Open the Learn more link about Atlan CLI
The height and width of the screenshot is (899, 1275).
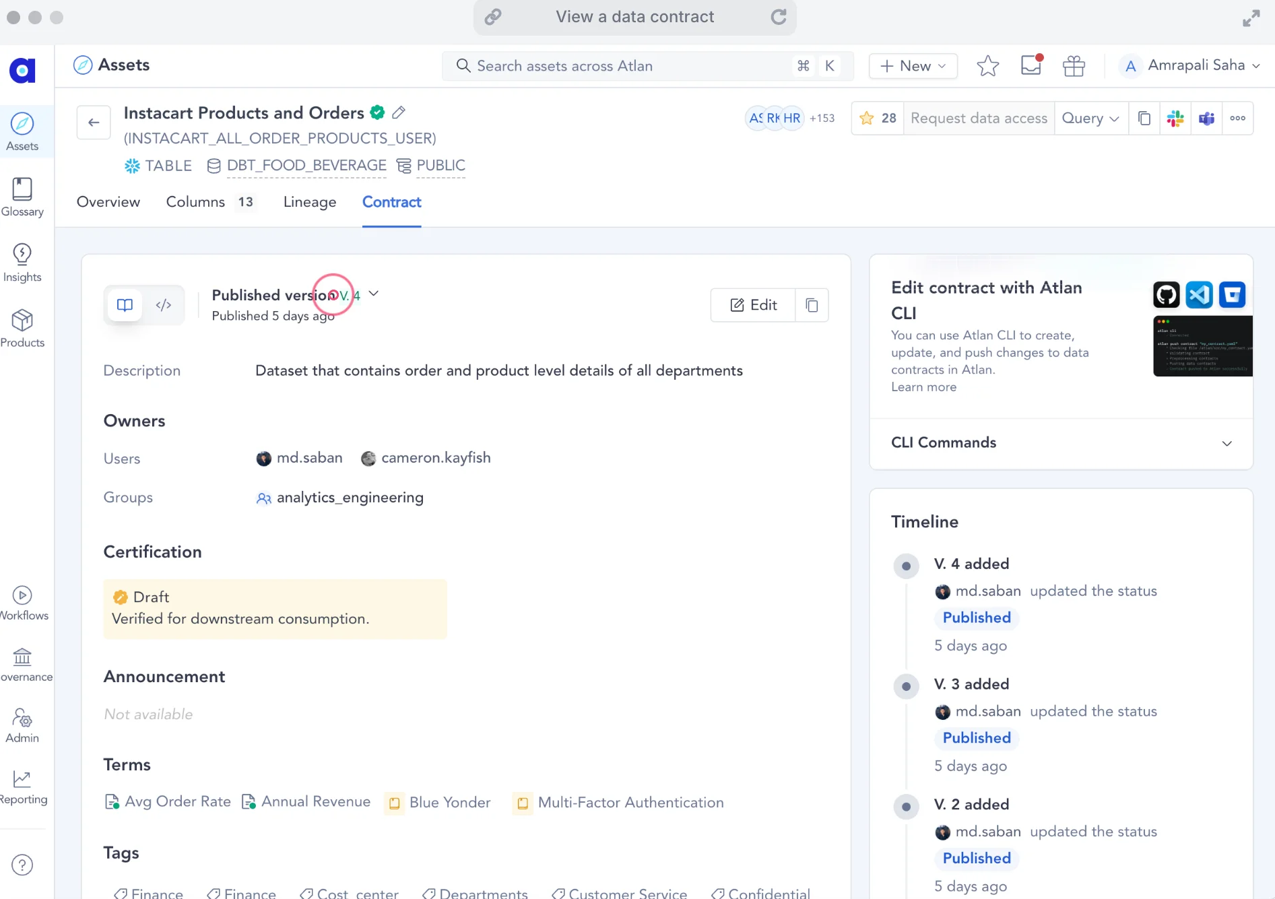point(923,387)
